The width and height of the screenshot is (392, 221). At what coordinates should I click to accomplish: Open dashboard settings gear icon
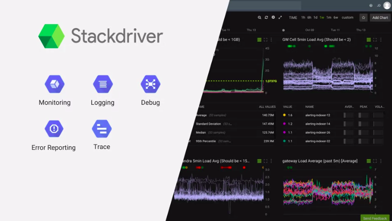(273, 18)
